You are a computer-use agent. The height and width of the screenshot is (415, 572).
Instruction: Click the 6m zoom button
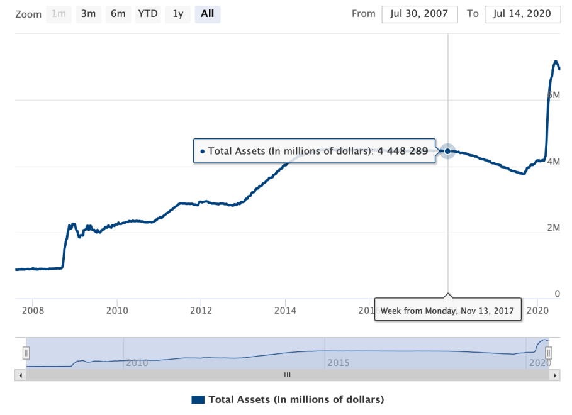118,14
